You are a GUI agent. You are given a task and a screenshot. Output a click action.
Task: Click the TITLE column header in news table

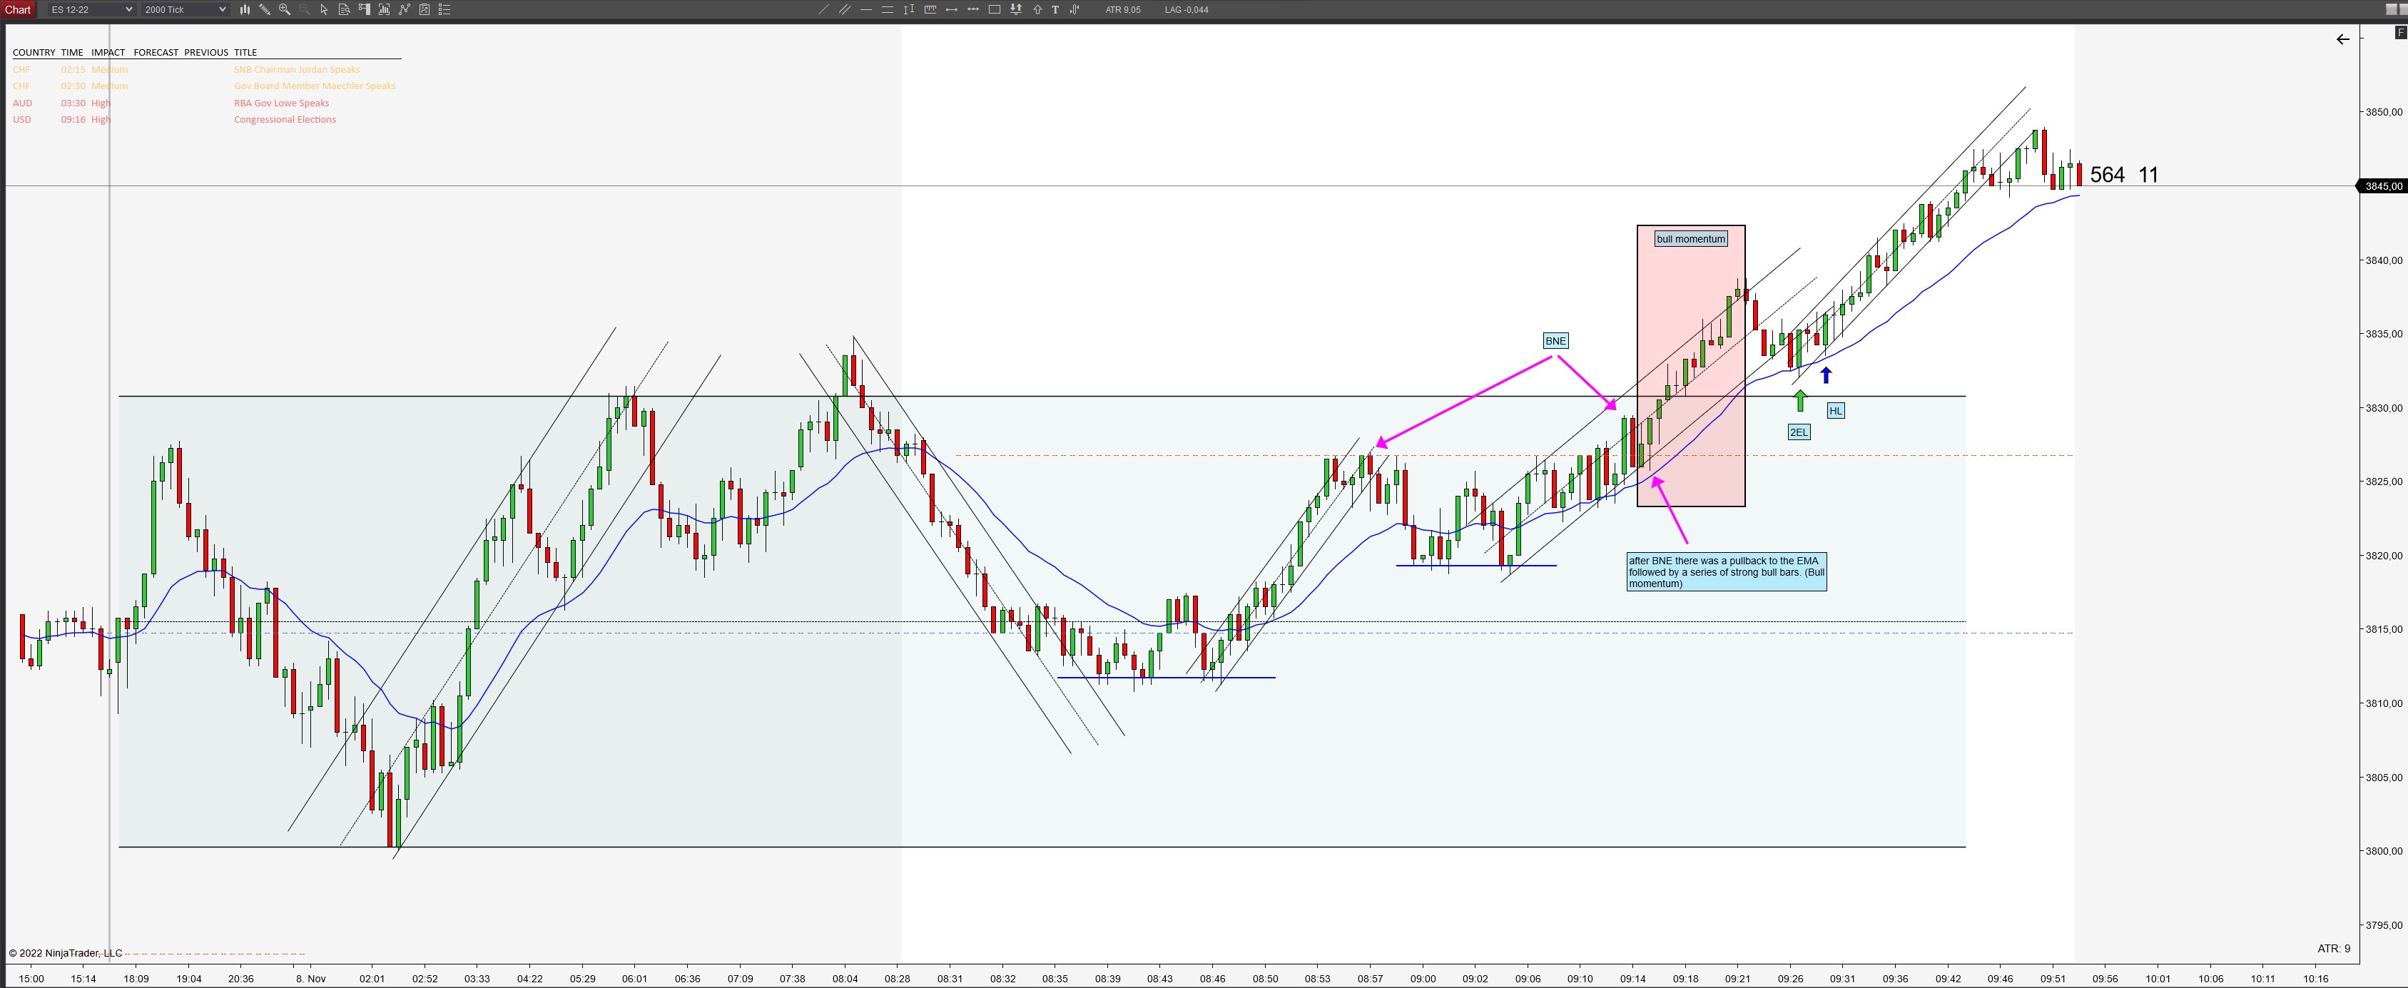(245, 52)
